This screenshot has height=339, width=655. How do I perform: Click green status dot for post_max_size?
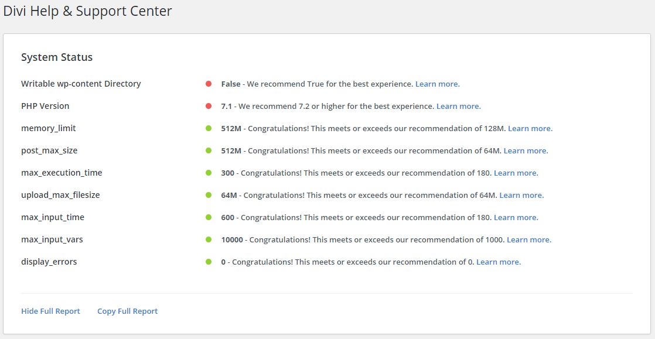(x=209, y=150)
